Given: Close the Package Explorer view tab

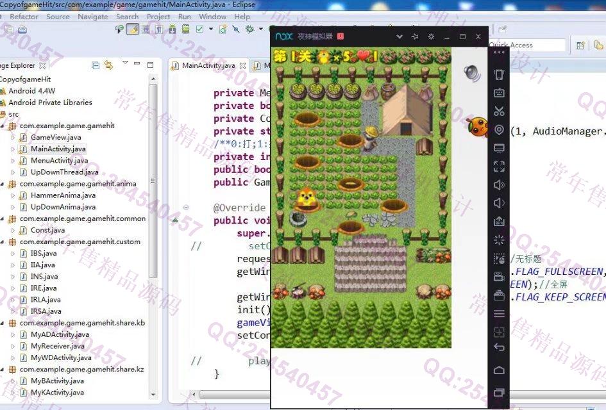Looking at the screenshot, I should click(x=42, y=65).
